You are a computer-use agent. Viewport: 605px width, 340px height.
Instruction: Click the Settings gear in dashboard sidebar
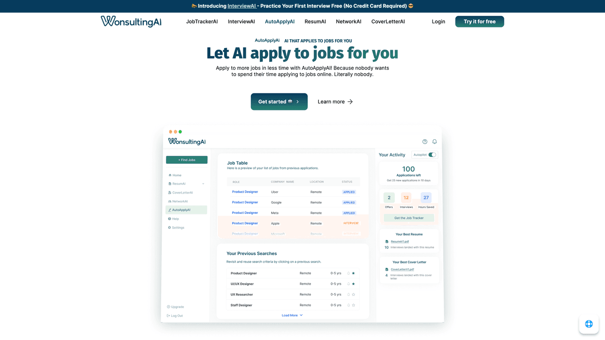tap(170, 228)
